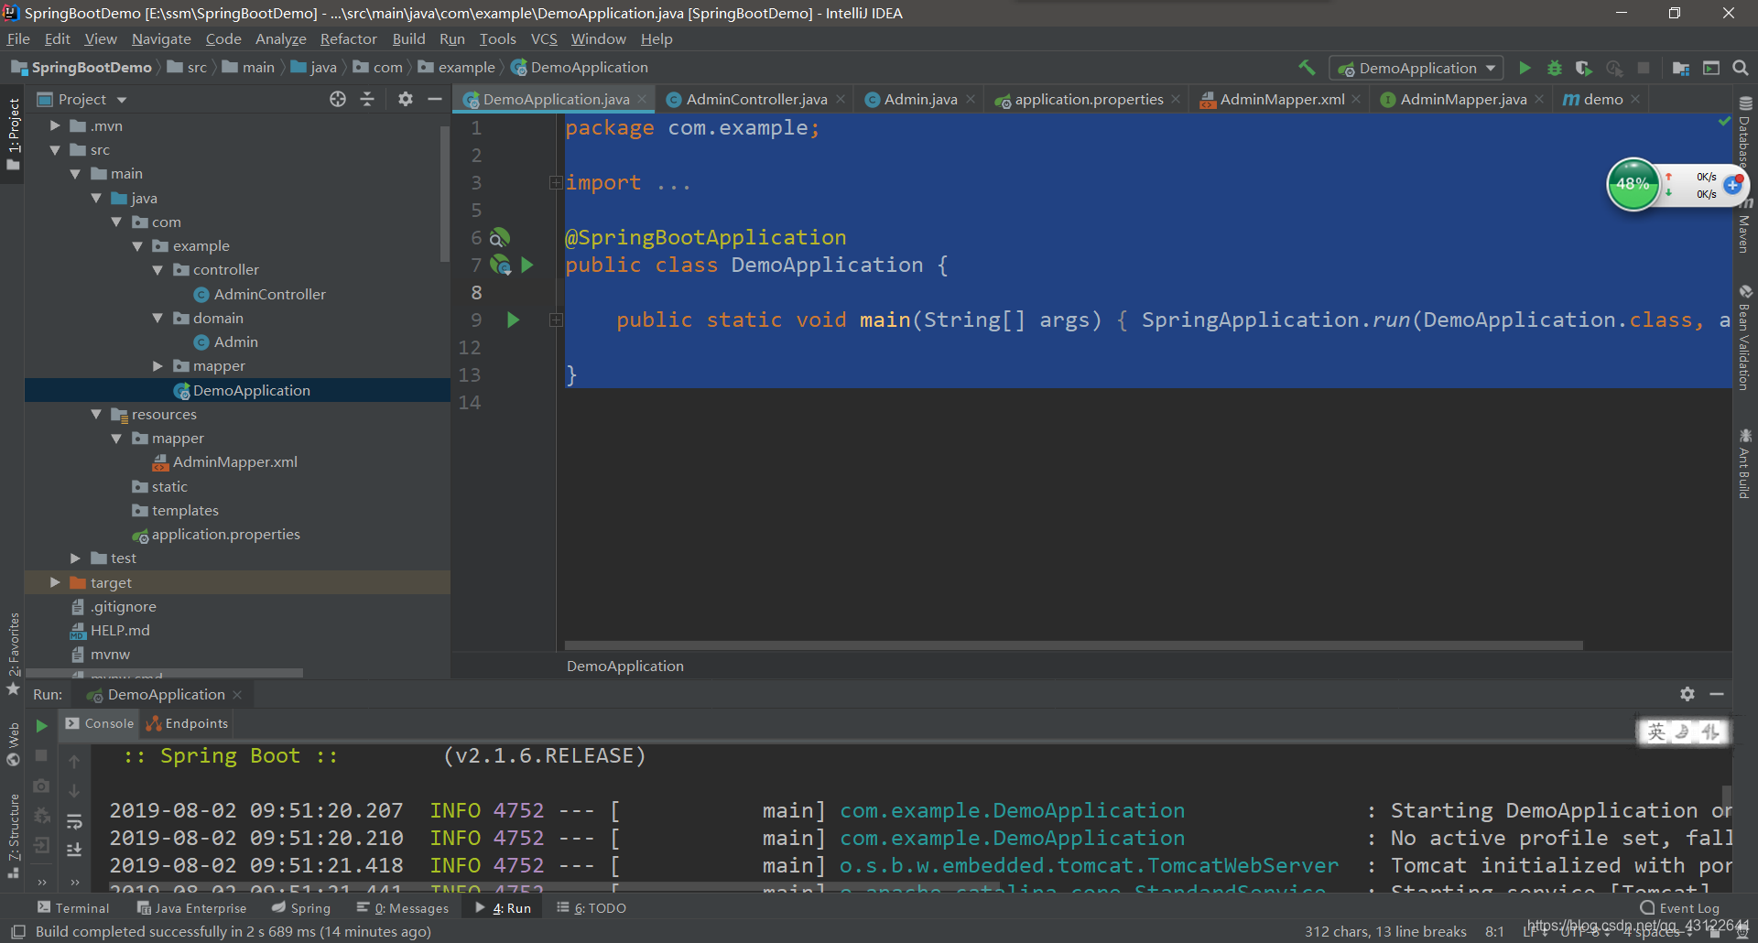
Task: Open the Database side panel
Action: 1745,131
